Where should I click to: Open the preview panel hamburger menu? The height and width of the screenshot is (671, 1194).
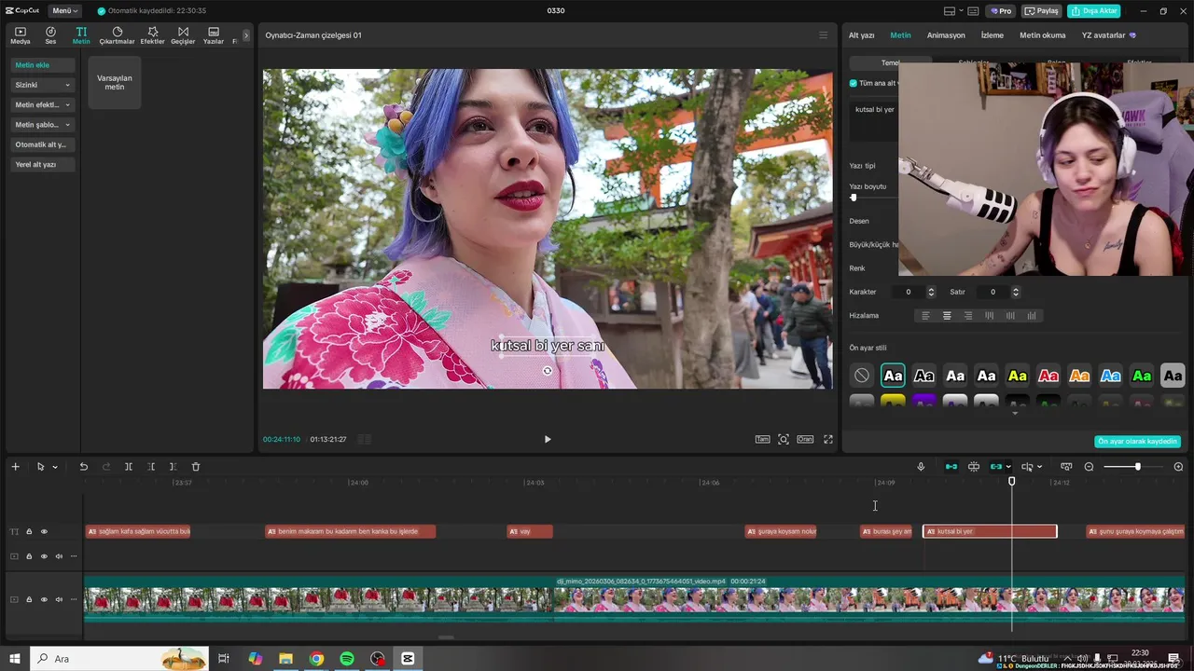823,35
